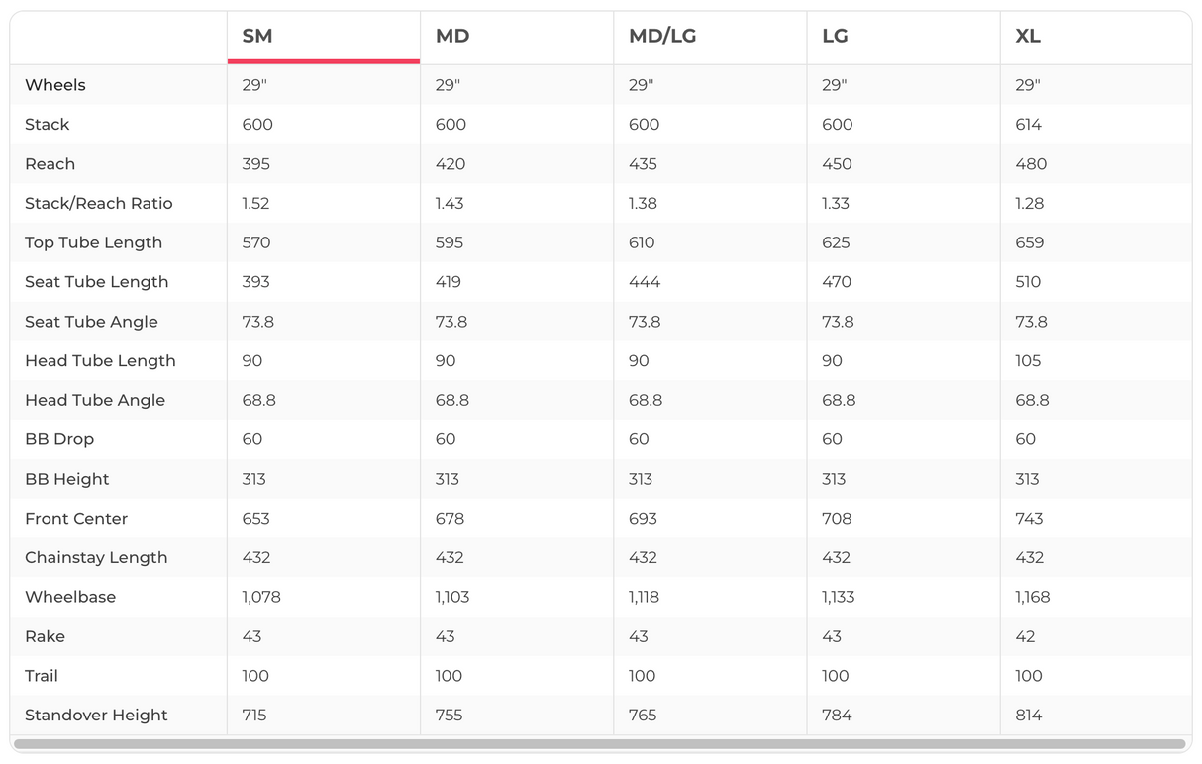Select the SM size column header
Image resolution: width=1202 pixels, height=764 pixels.
257,37
